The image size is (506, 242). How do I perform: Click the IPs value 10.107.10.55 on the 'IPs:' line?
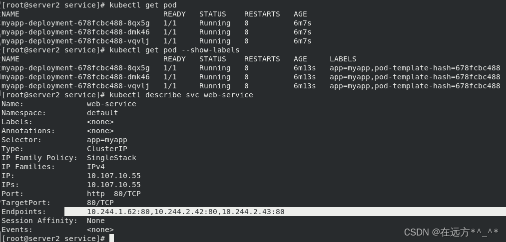pos(113,185)
